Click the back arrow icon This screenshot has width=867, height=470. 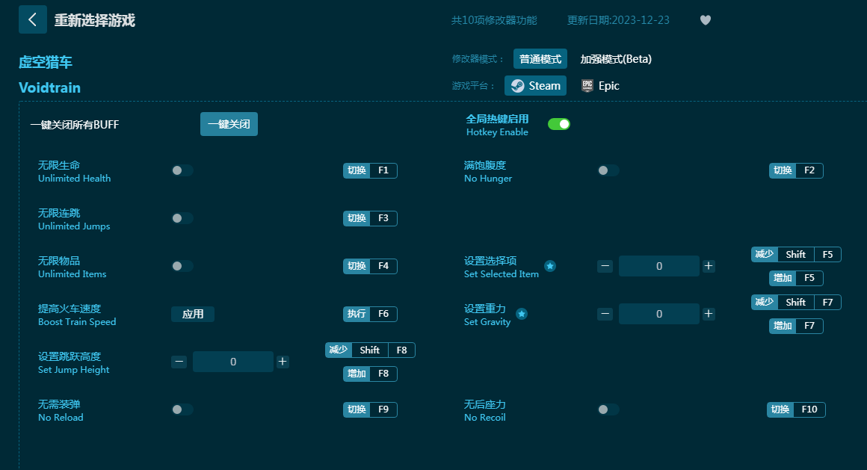tap(32, 19)
